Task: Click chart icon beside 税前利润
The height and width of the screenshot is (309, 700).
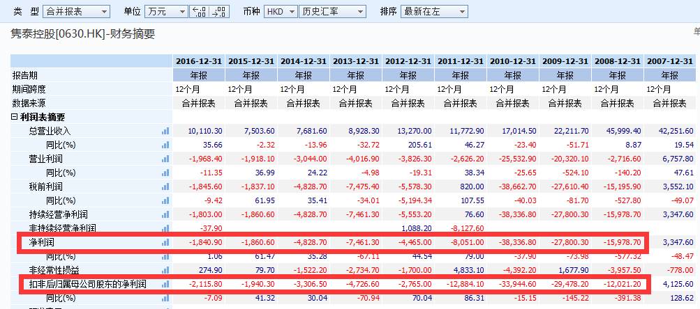Action: click(x=165, y=187)
